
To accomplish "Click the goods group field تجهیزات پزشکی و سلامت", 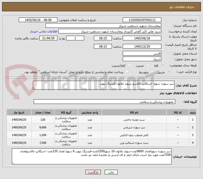I will 104,102.
